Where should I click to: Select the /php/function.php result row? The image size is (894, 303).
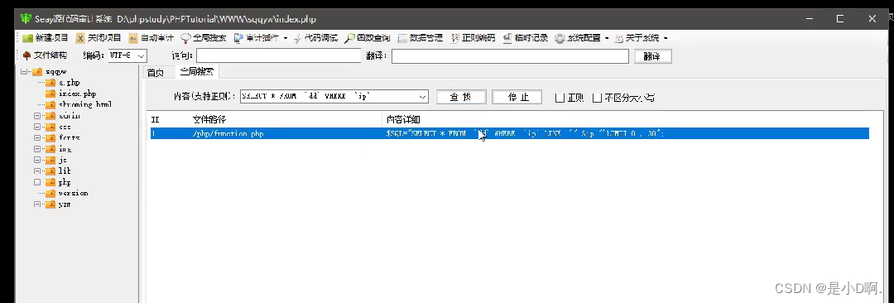pyautogui.click(x=510, y=133)
